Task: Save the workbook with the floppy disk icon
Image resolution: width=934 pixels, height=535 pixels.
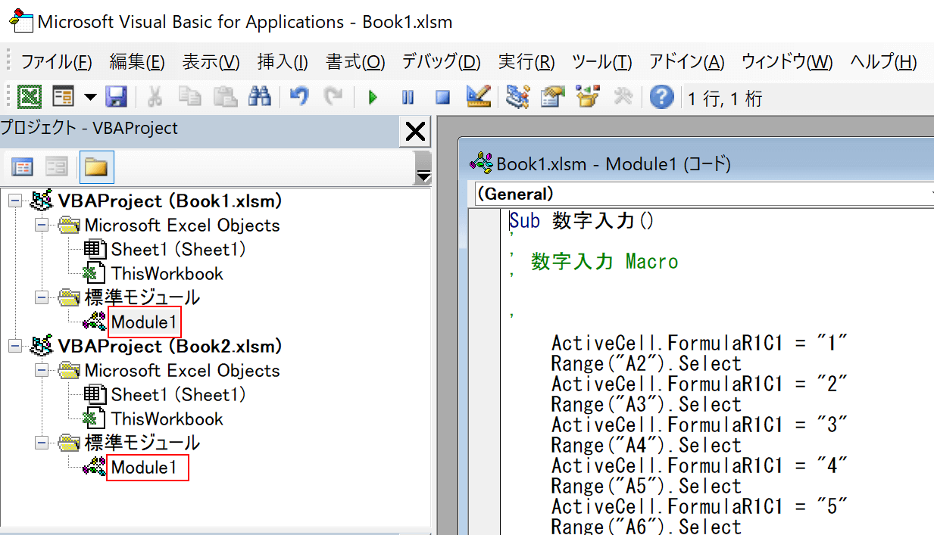Action: point(116,97)
